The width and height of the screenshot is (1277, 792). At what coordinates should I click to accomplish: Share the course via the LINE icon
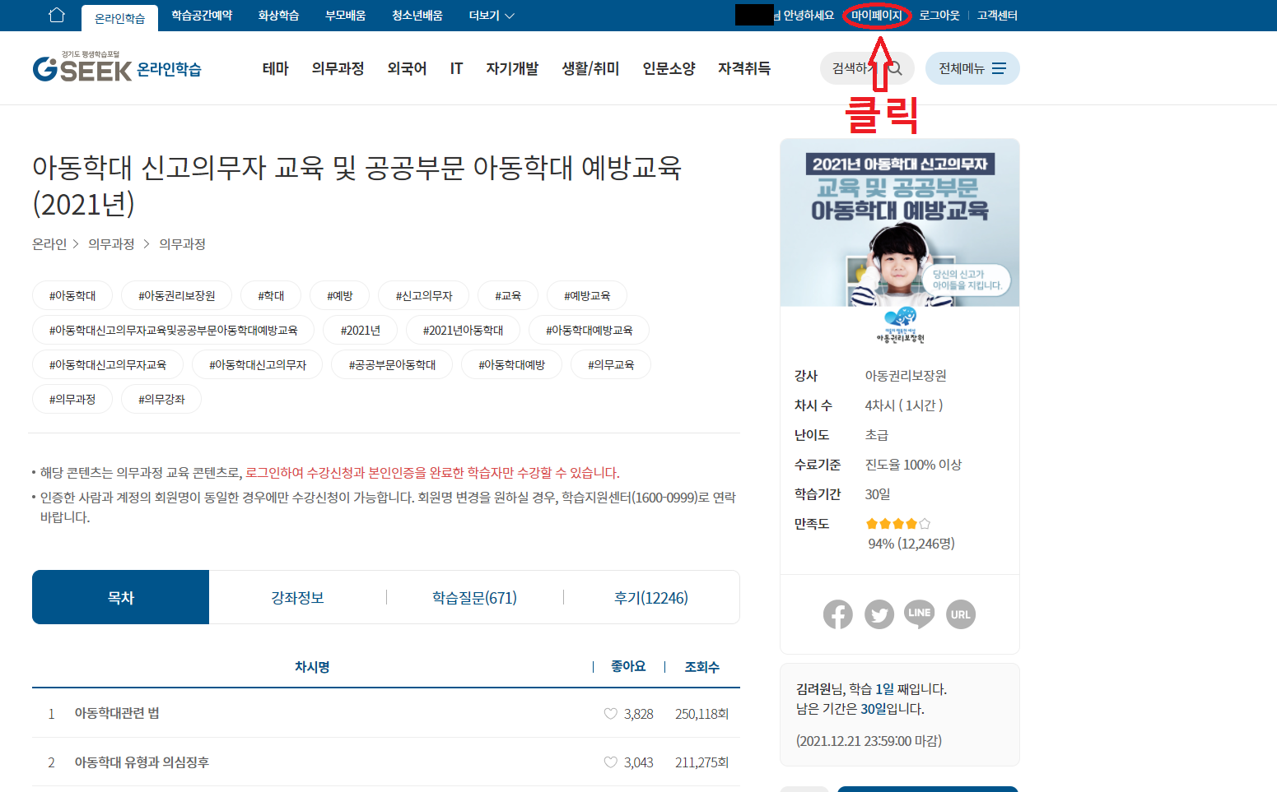(920, 614)
